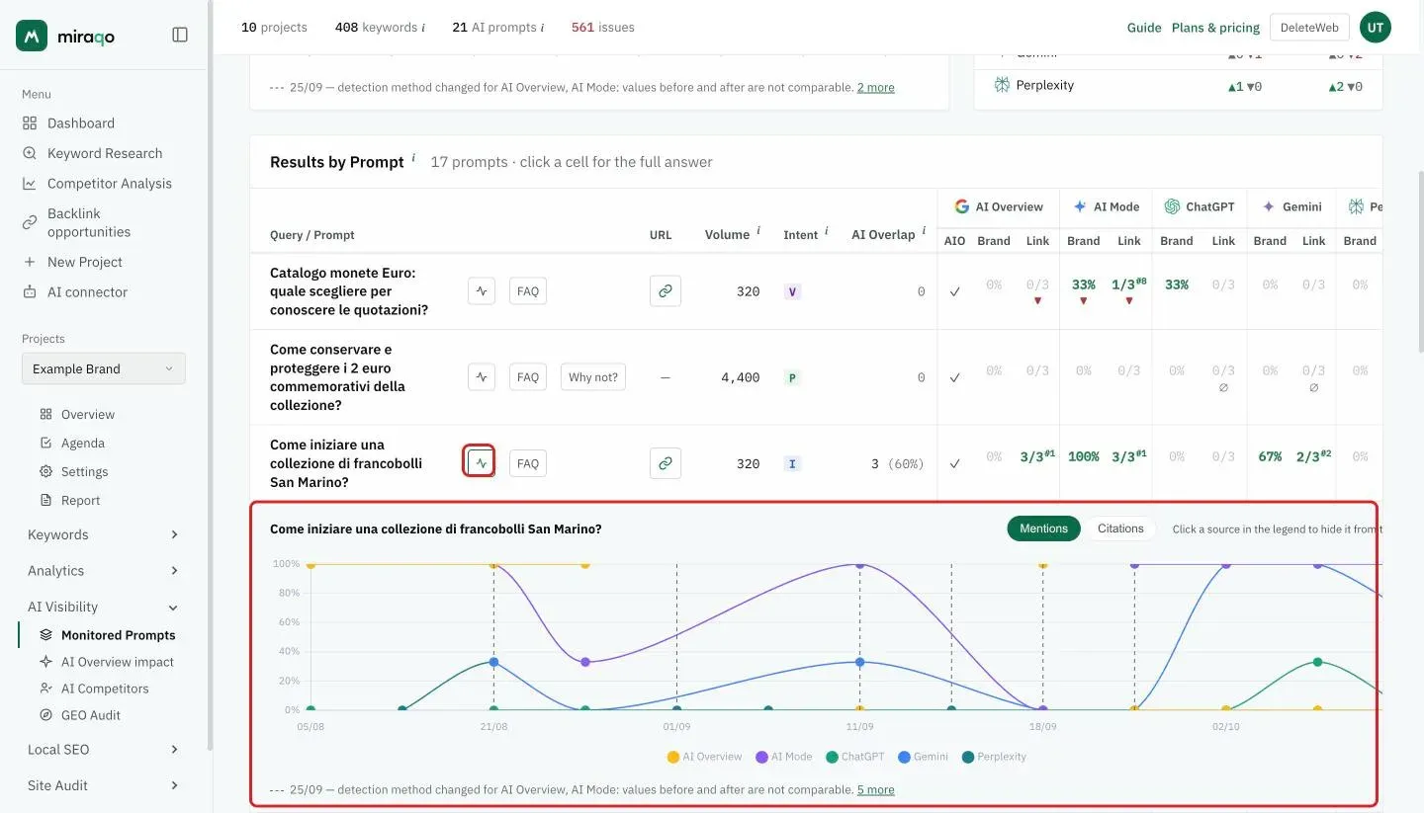Screen dimensions: 1424x813
Task: Show trend chart for Come conservare prompt
Action: [482, 376]
